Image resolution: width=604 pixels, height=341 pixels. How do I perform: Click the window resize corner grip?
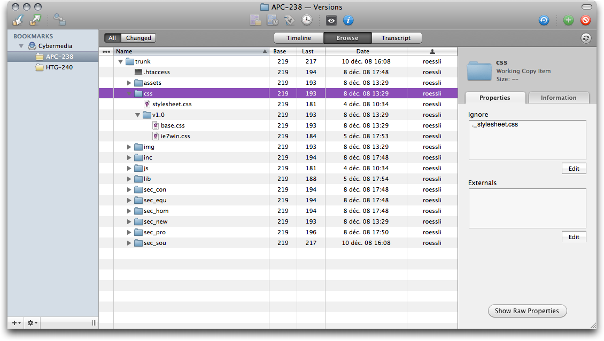(592, 324)
